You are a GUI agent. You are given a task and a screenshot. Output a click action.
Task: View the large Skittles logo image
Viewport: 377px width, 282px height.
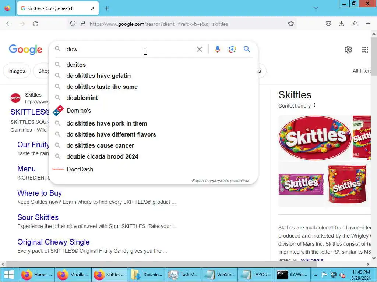pos(315,138)
